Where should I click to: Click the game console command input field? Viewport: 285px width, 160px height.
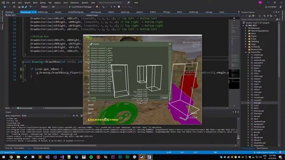pyautogui.click(x=125, y=98)
